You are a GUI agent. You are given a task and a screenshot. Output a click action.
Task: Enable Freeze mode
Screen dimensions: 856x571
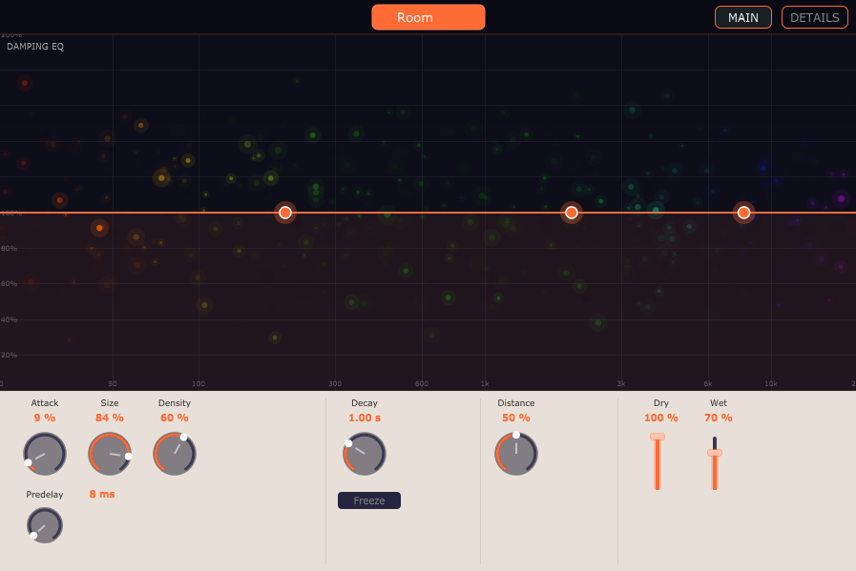pos(368,500)
